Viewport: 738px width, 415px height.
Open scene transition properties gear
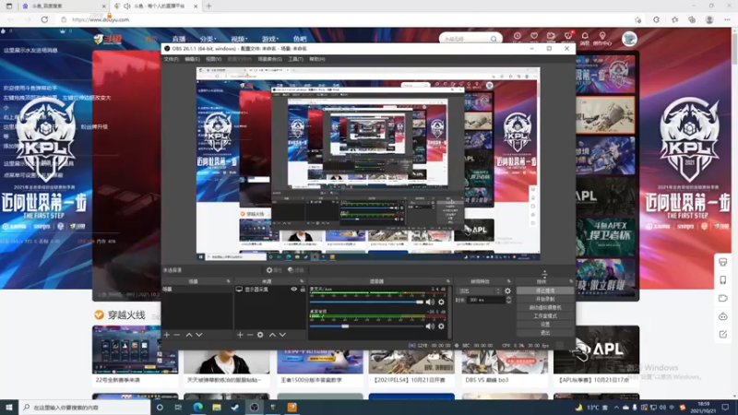[x=507, y=290]
